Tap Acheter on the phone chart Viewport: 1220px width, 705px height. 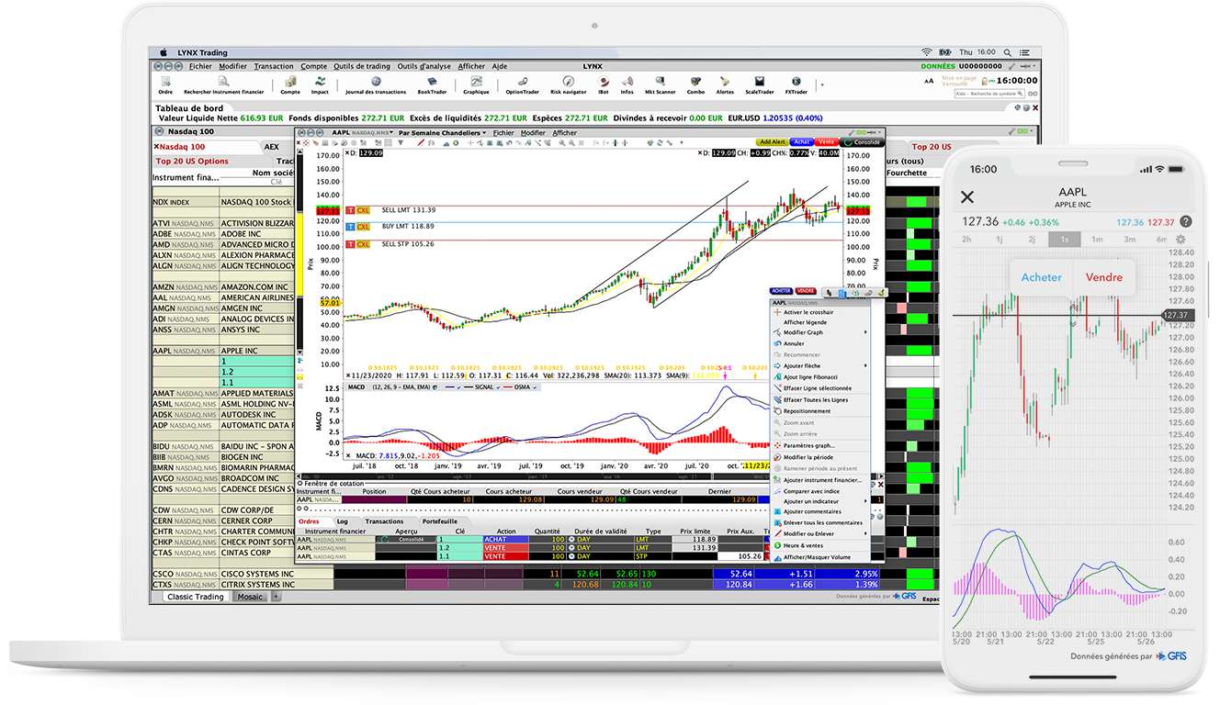pyautogui.click(x=1042, y=277)
